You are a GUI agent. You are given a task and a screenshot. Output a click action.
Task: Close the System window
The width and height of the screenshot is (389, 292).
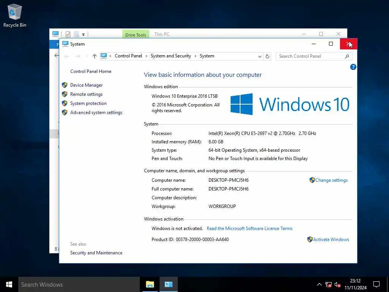click(x=348, y=44)
